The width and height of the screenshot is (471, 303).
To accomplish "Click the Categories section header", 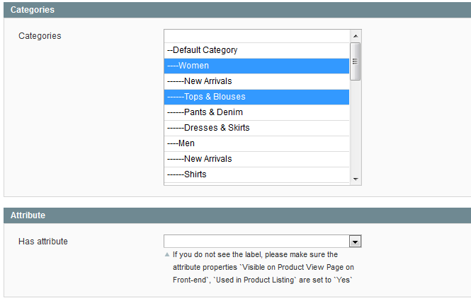I will 33,10.
